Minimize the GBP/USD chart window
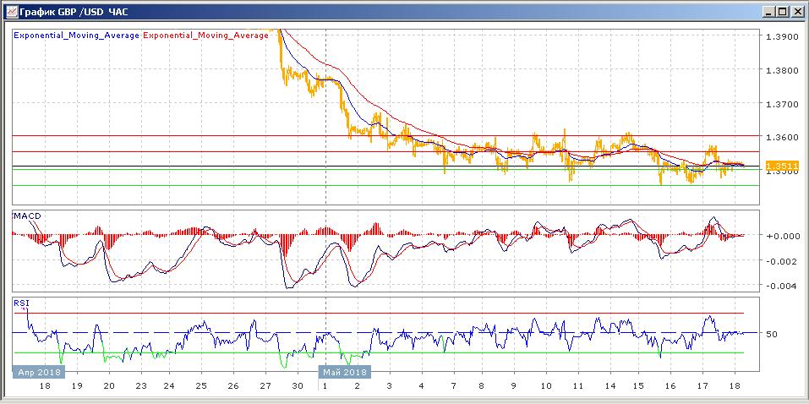 [768, 12]
